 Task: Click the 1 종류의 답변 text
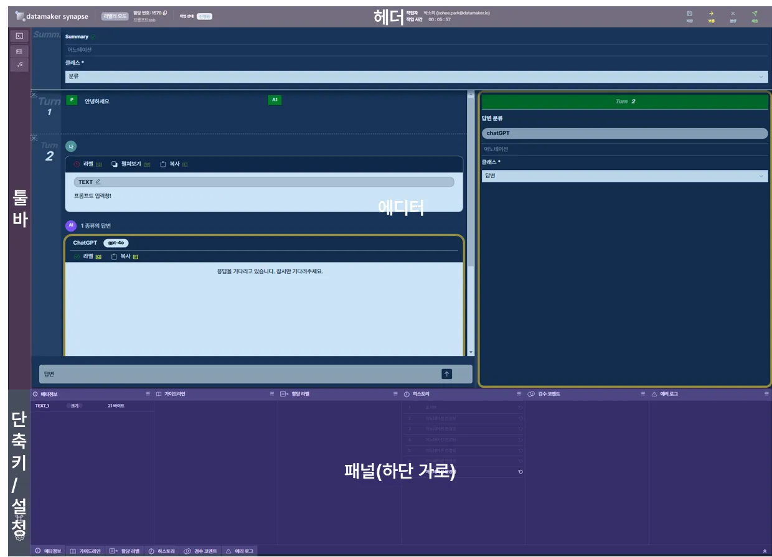95,225
